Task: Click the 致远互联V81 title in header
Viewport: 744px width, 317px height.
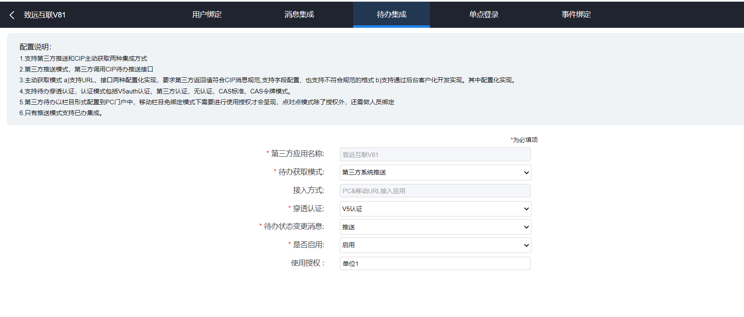Action: point(45,15)
